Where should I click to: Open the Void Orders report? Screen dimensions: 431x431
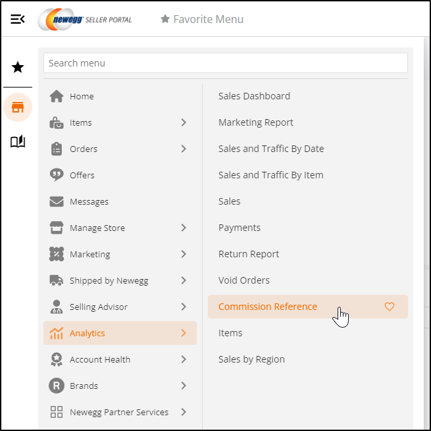coord(244,280)
